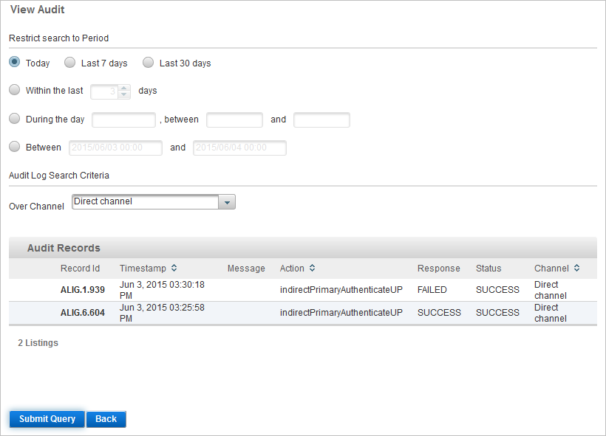
Task: Select the Today radio button
Action: point(14,62)
